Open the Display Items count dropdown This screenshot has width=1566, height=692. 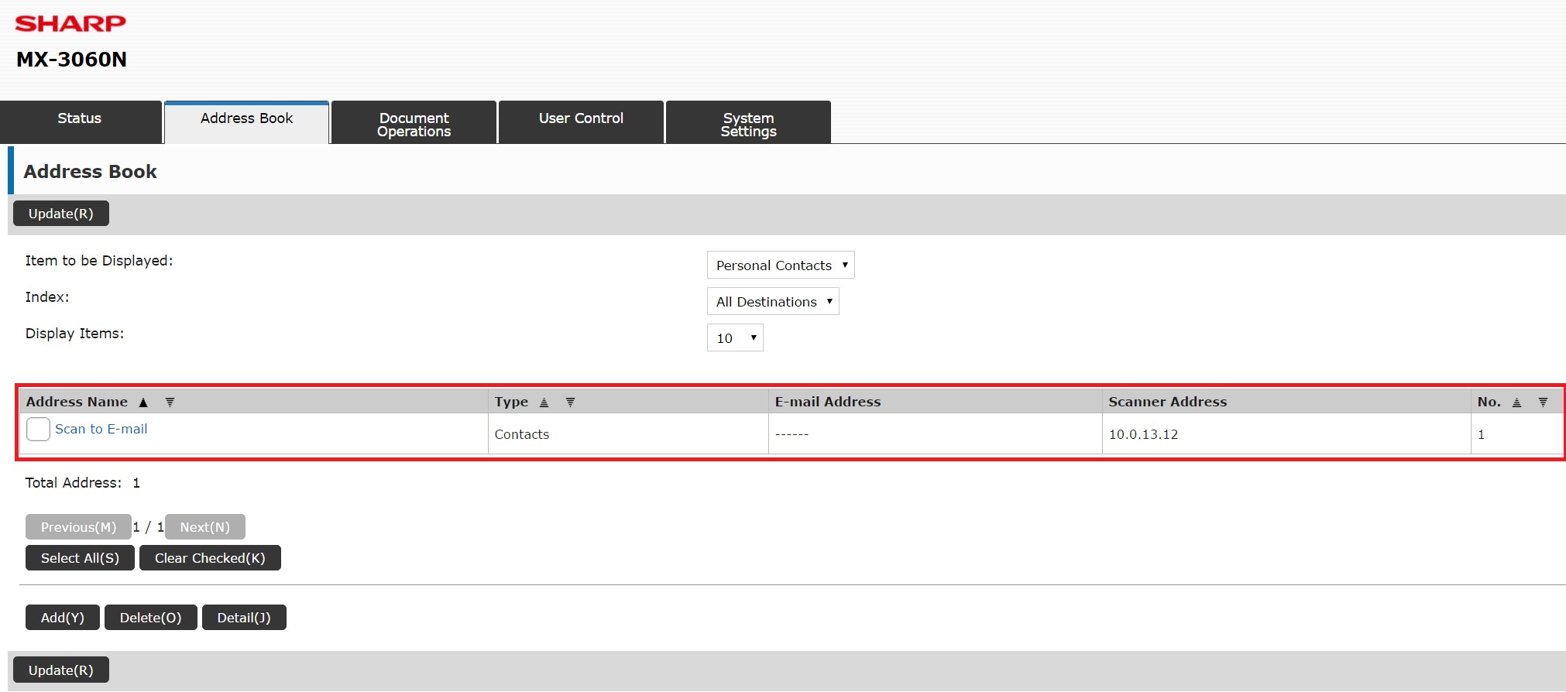point(734,338)
